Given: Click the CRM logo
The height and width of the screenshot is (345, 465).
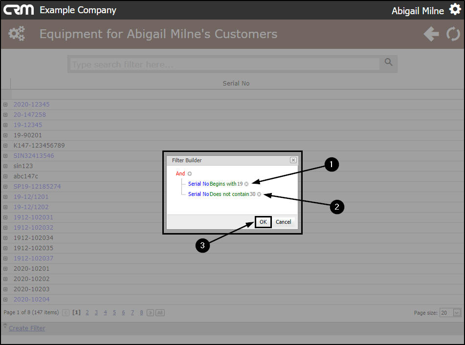Looking at the screenshot, I should pyautogui.click(x=19, y=9).
